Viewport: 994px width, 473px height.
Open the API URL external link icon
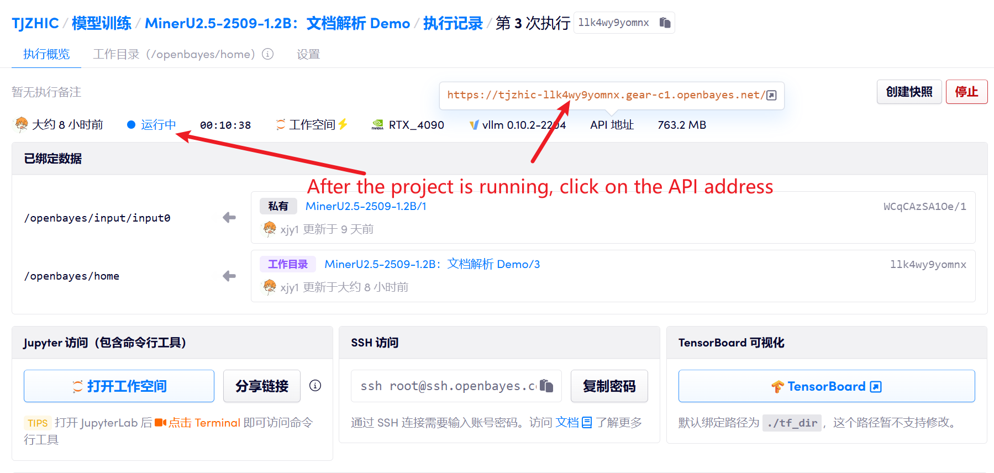[x=772, y=95]
